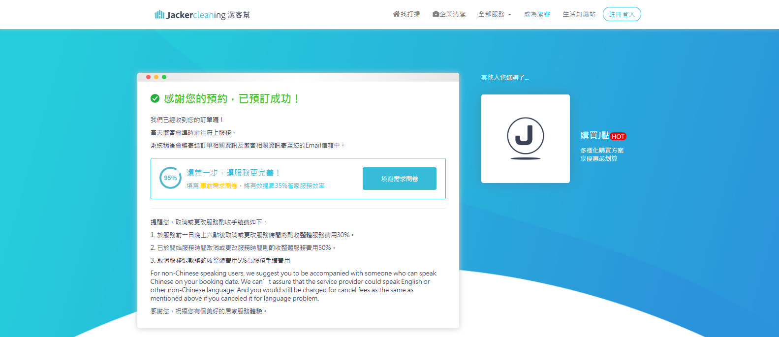Click the yellow dot on card header
The image size is (779, 337).
pos(156,77)
